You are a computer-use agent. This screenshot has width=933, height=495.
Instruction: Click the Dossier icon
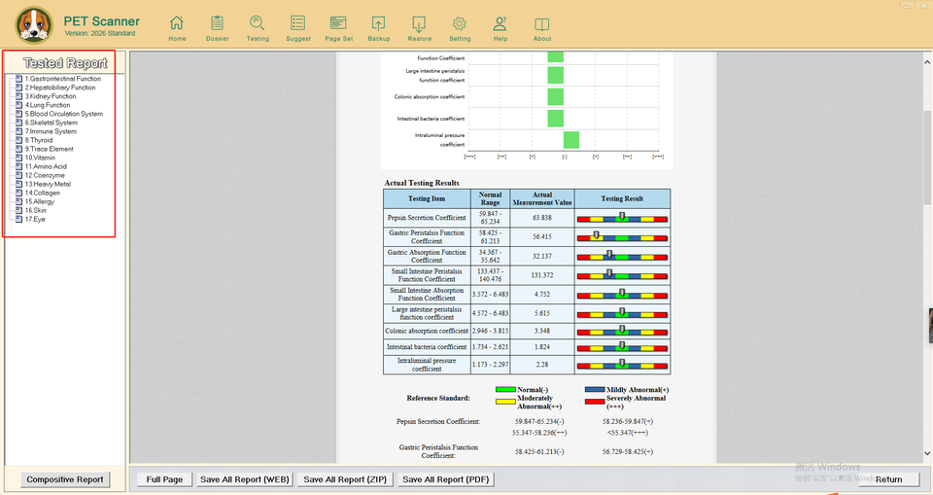click(218, 26)
